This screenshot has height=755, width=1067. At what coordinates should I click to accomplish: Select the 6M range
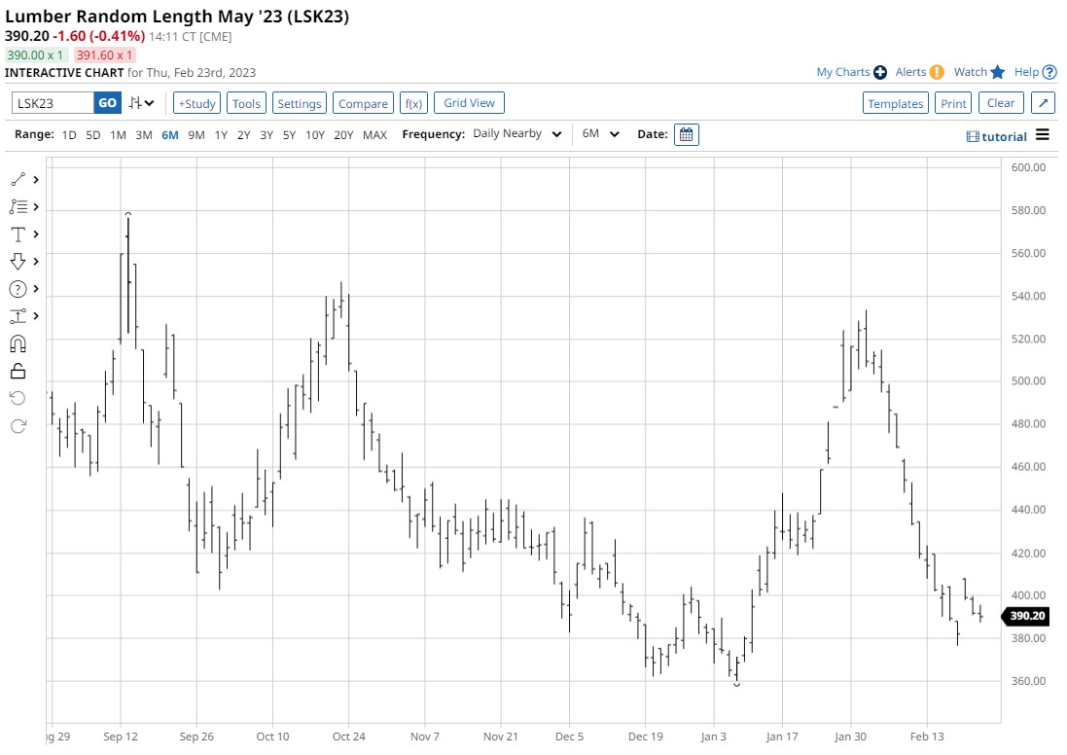[169, 135]
